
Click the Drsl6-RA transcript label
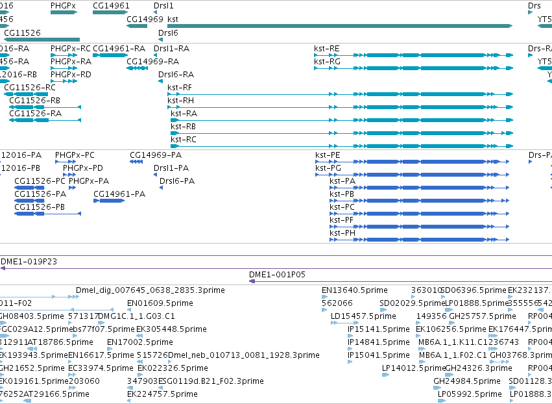tap(176, 75)
